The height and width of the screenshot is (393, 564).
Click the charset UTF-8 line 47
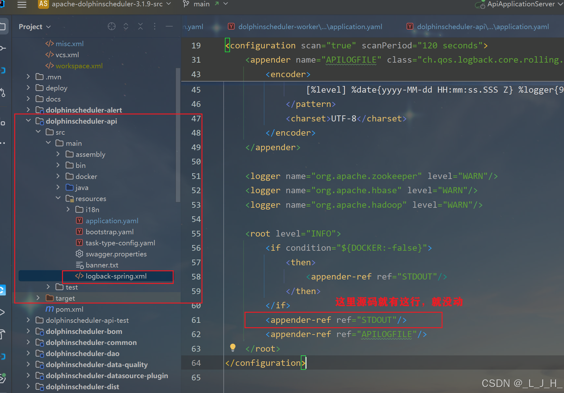pyautogui.click(x=346, y=119)
